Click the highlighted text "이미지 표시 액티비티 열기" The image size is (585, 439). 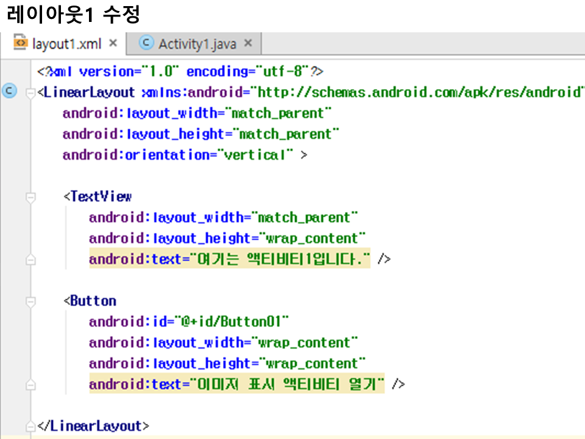pyautogui.click(x=288, y=384)
